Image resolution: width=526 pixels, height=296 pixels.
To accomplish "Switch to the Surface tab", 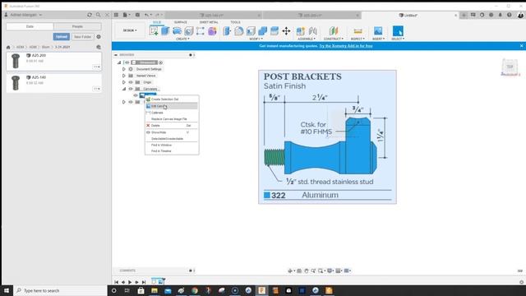I will point(181,22).
